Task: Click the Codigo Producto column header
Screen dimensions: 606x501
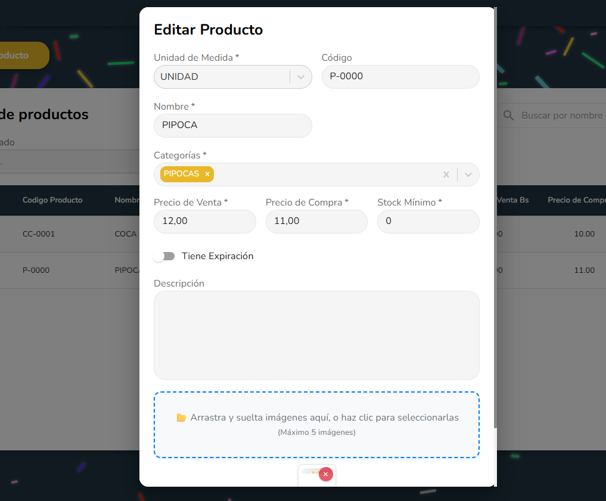Action: [x=52, y=200]
